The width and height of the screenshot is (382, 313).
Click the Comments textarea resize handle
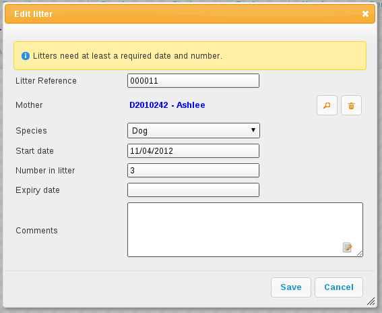(360, 254)
